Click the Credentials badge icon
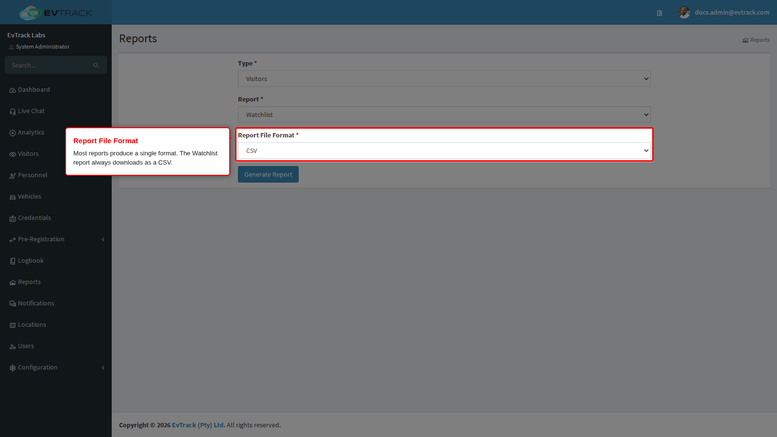Screen dimensions: 777x437 click(x=13, y=218)
